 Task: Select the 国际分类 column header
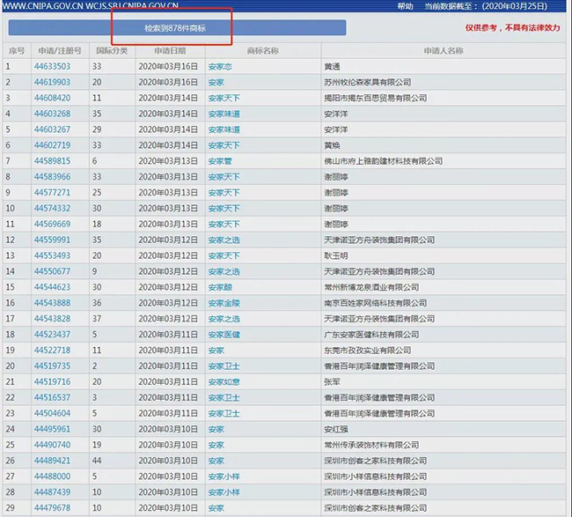[110, 51]
